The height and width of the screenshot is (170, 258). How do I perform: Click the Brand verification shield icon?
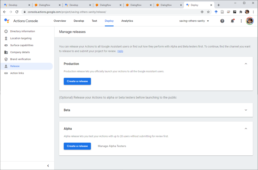coord(6,59)
